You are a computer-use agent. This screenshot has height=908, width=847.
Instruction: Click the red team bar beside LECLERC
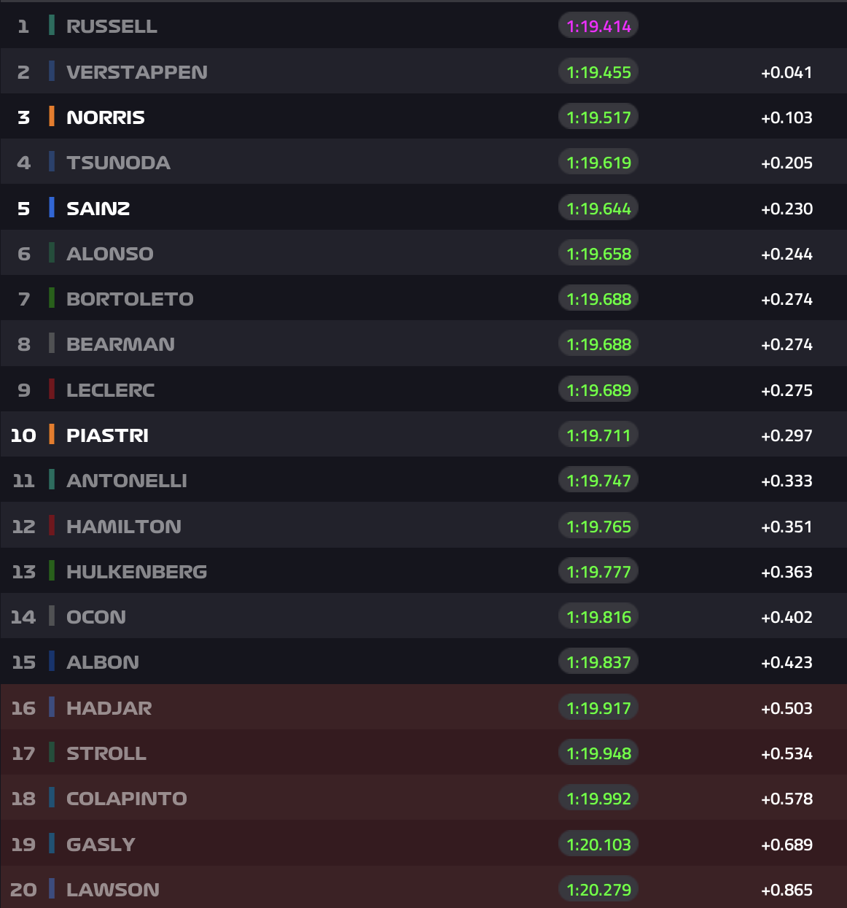point(52,389)
